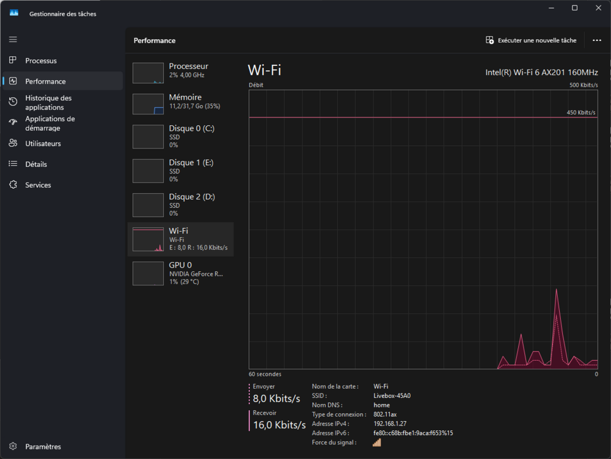Select the Processeur performance graph
Image resolution: width=611 pixels, height=459 pixels.
(x=148, y=73)
